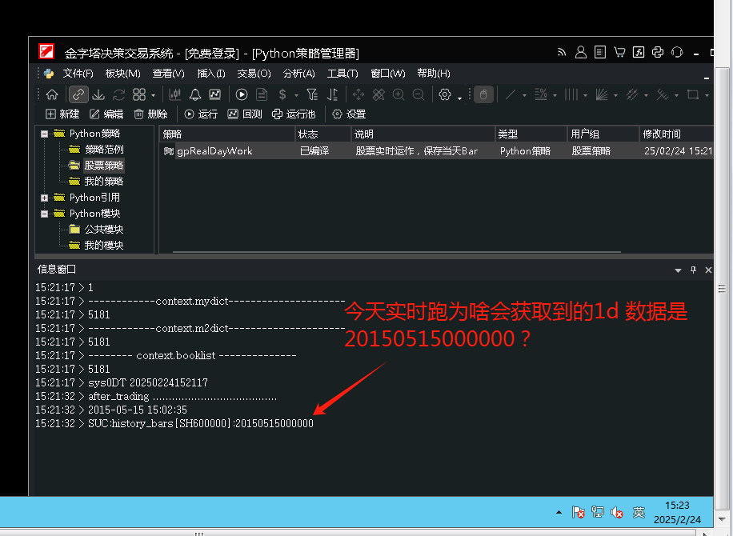Open the 交易(O) menu

(x=253, y=74)
